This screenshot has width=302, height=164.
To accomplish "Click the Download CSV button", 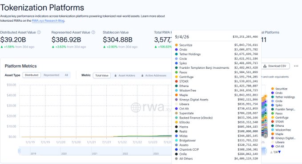I will tap(275, 66).
